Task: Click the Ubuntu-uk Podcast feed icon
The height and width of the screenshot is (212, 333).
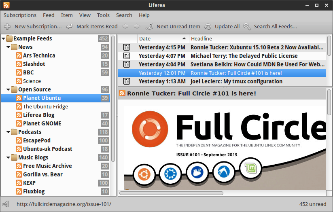Action: point(19,149)
